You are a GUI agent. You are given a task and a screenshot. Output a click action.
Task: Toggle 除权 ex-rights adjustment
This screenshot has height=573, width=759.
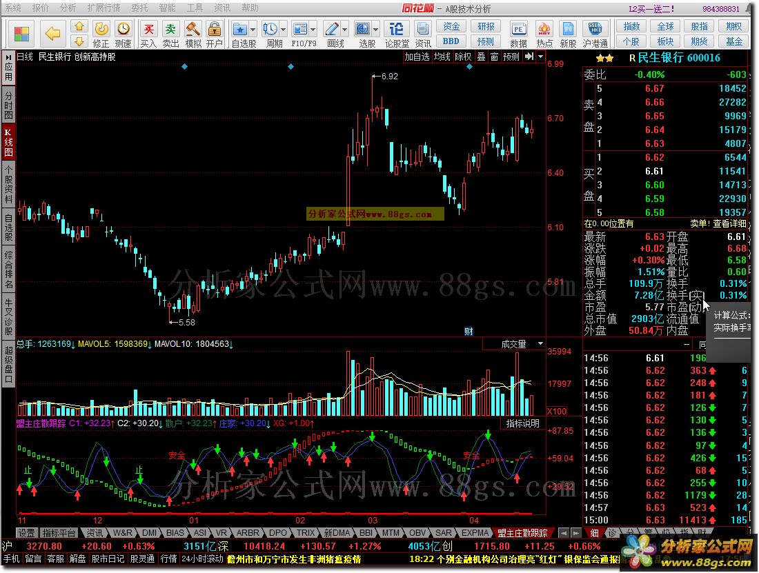(463, 57)
